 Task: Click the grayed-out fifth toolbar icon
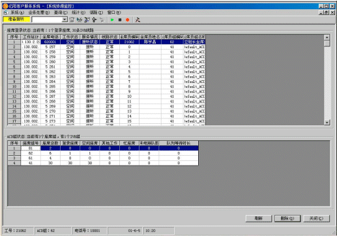pos(102,20)
